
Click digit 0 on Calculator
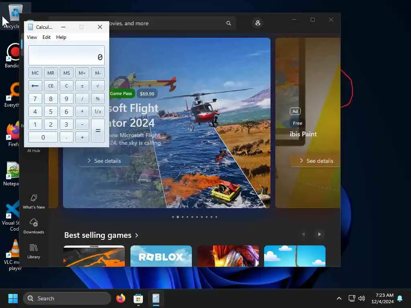coord(43,137)
